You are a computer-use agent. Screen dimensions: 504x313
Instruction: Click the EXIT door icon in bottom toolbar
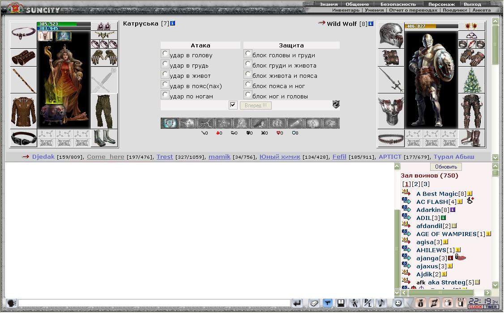[x=461, y=303]
